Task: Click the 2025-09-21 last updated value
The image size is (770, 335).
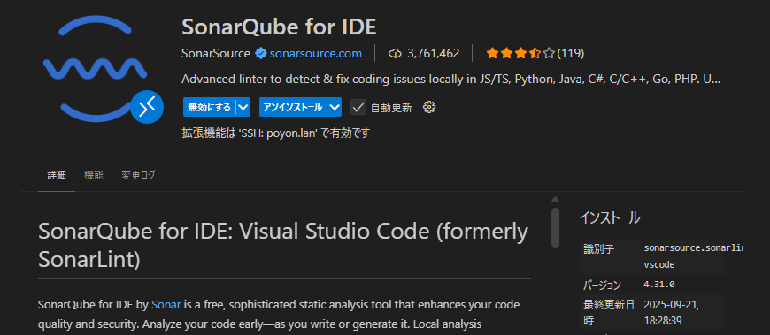Action: pos(671,313)
